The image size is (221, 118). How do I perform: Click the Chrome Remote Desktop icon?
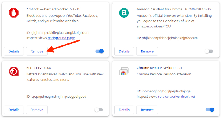124,71
